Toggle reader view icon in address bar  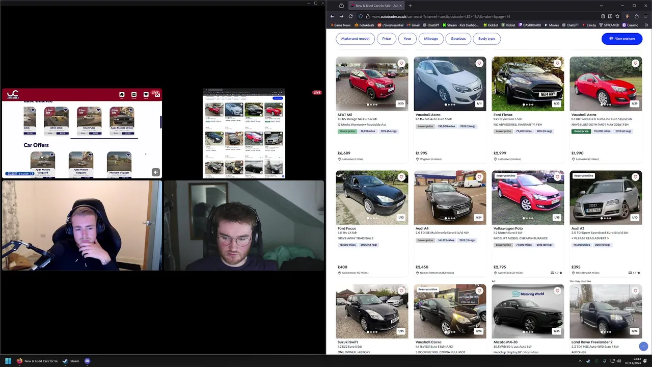click(x=603, y=16)
